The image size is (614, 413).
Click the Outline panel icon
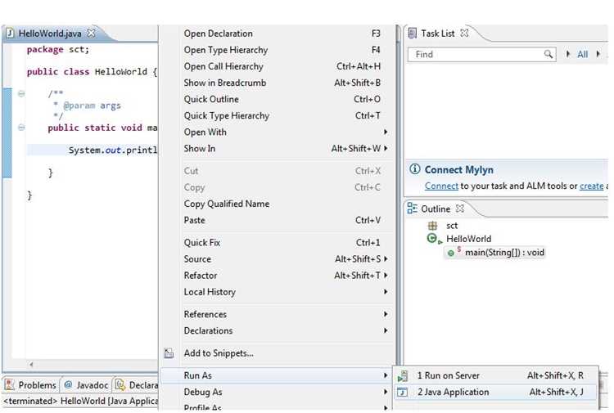pos(412,208)
